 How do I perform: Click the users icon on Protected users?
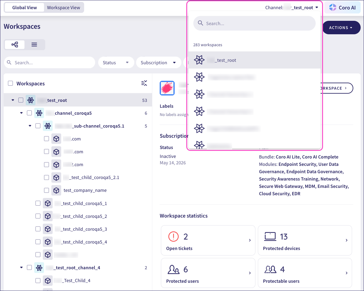(x=173, y=269)
